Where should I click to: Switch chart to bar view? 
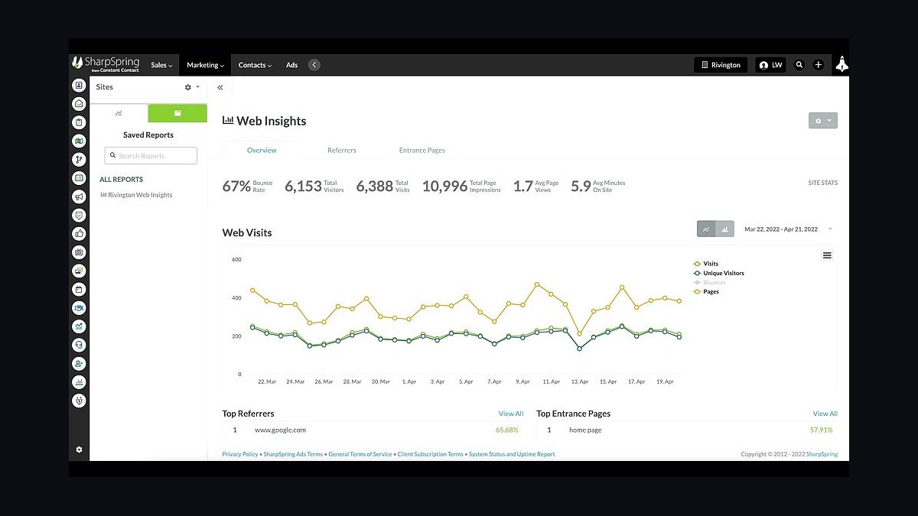click(x=724, y=229)
